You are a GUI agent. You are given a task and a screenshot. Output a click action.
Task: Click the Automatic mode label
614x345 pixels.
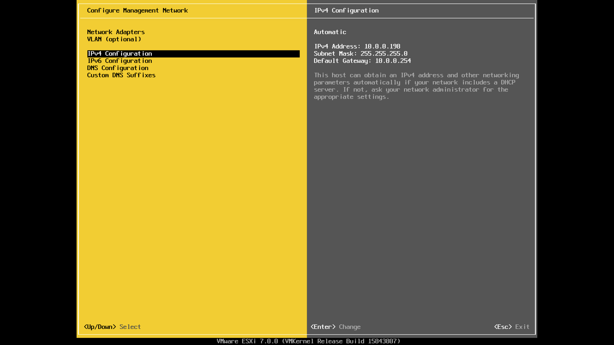click(x=330, y=32)
